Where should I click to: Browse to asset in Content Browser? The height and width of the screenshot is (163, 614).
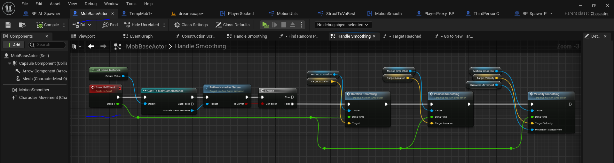pyautogui.click(x=22, y=25)
